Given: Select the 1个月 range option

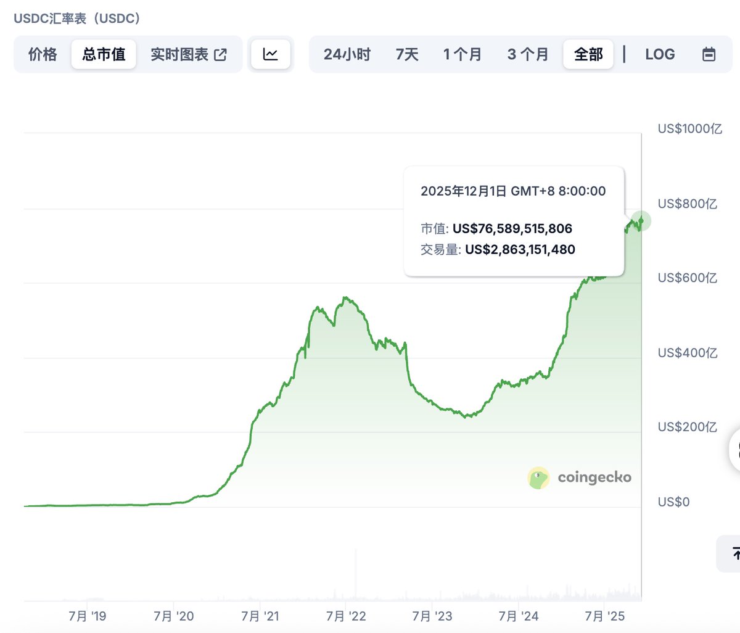Looking at the screenshot, I should click(x=462, y=54).
